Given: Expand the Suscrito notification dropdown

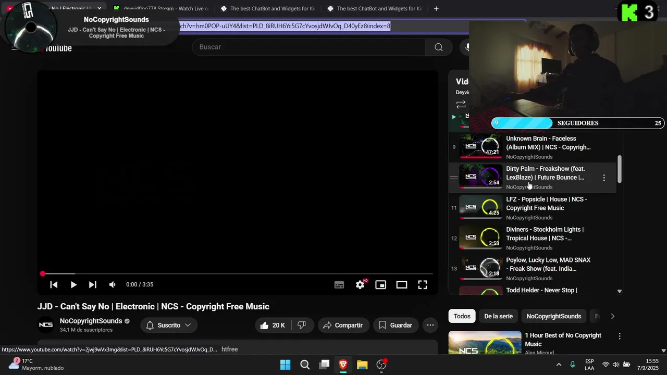Looking at the screenshot, I should 169,325.
